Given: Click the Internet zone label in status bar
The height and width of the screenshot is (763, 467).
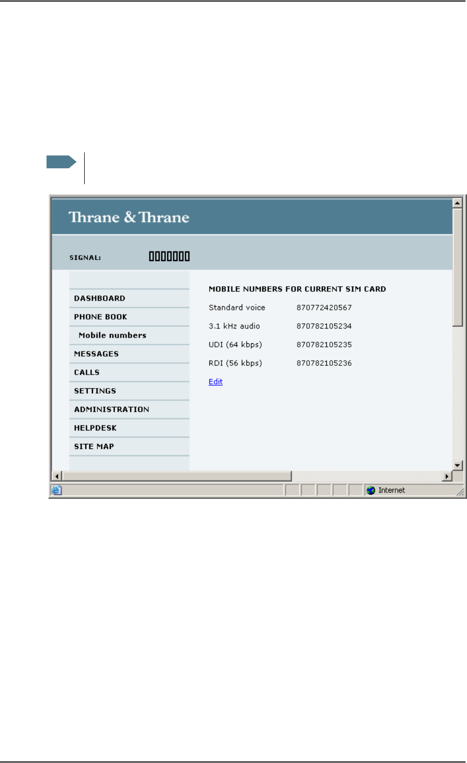Looking at the screenshot, I should (x=392, y=490).
